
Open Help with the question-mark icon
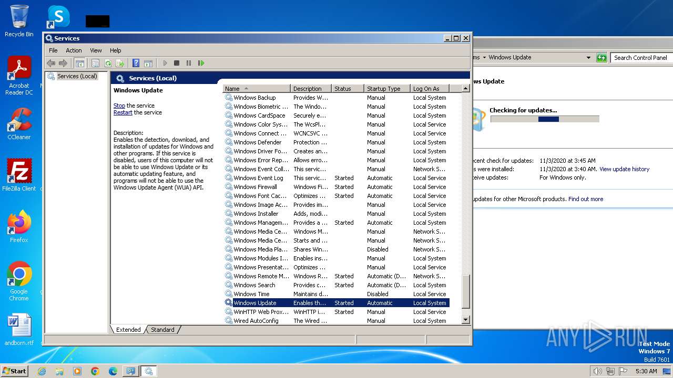(x=136, y=63)
